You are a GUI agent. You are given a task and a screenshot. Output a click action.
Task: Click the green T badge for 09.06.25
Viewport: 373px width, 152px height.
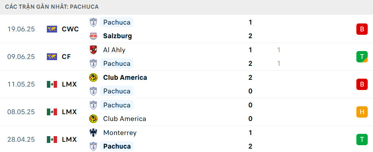coord(362,57)
